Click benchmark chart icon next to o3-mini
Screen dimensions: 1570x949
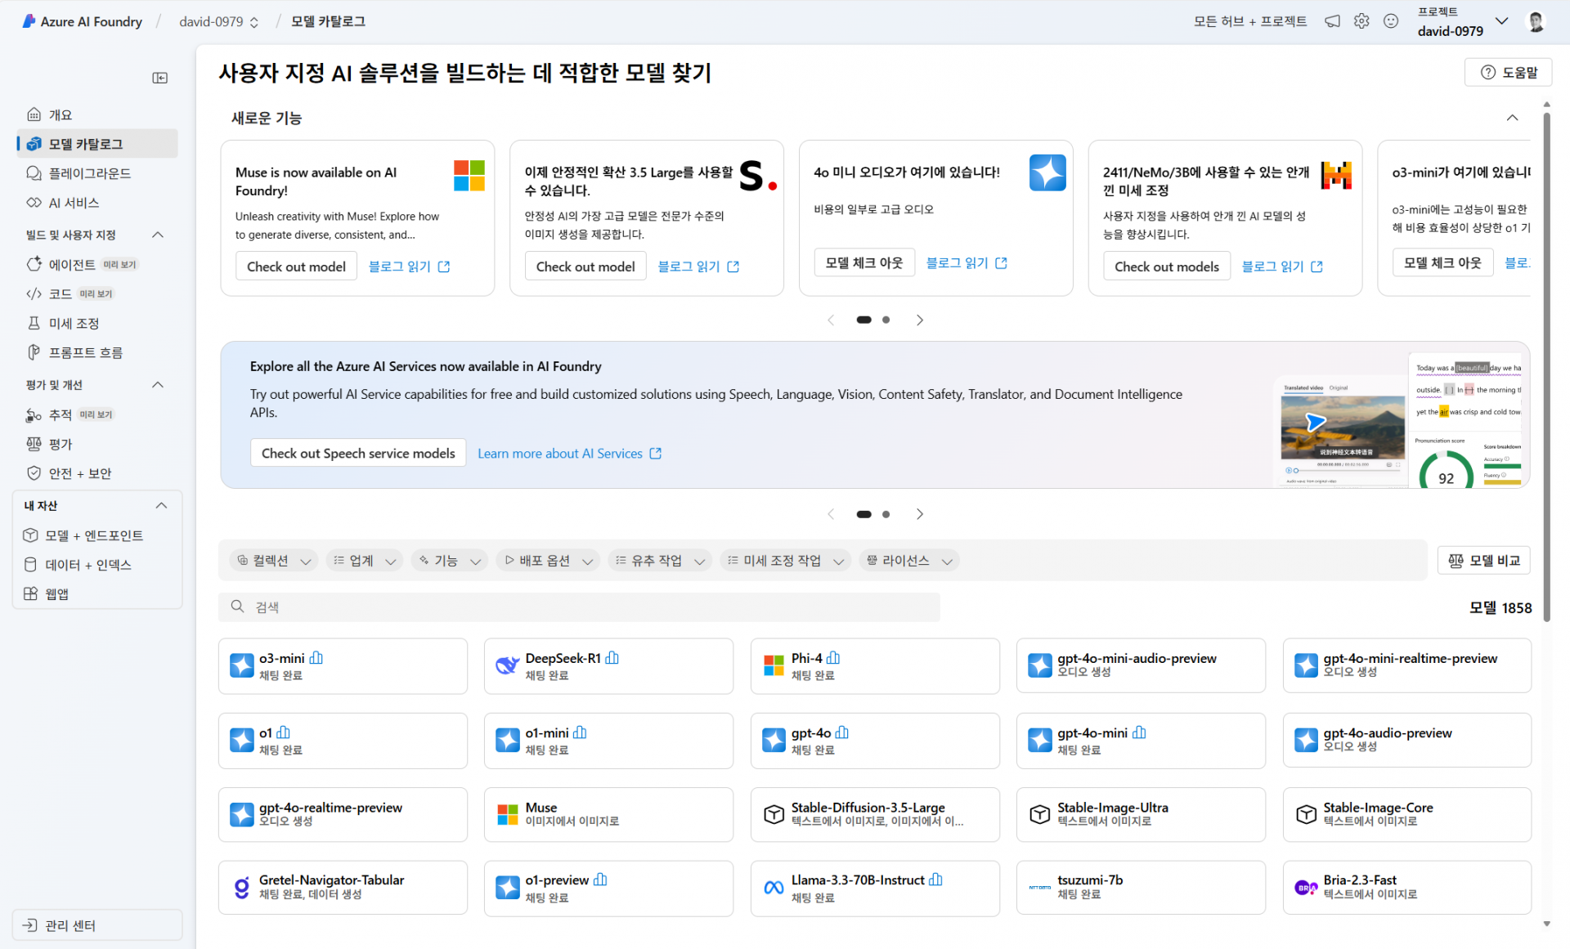pos(316,658)
